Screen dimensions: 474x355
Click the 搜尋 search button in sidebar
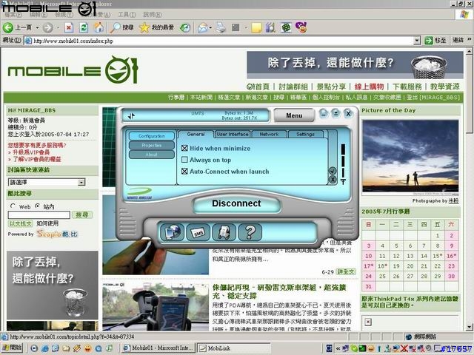point(82,215)
